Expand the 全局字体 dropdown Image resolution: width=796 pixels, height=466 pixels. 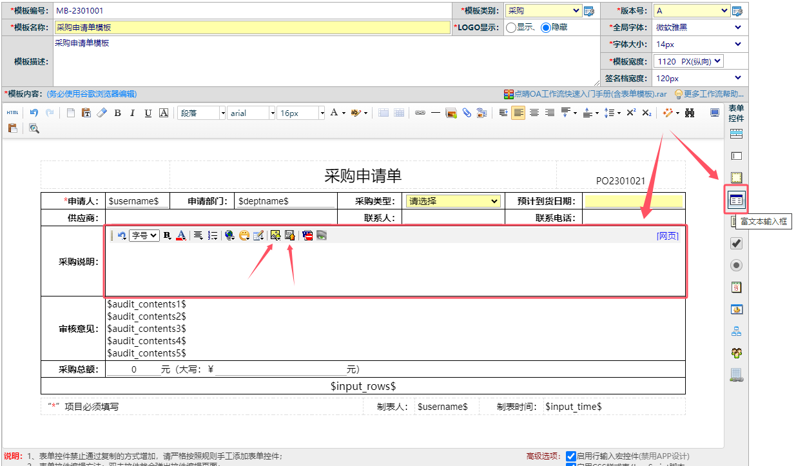pos(699,28)
